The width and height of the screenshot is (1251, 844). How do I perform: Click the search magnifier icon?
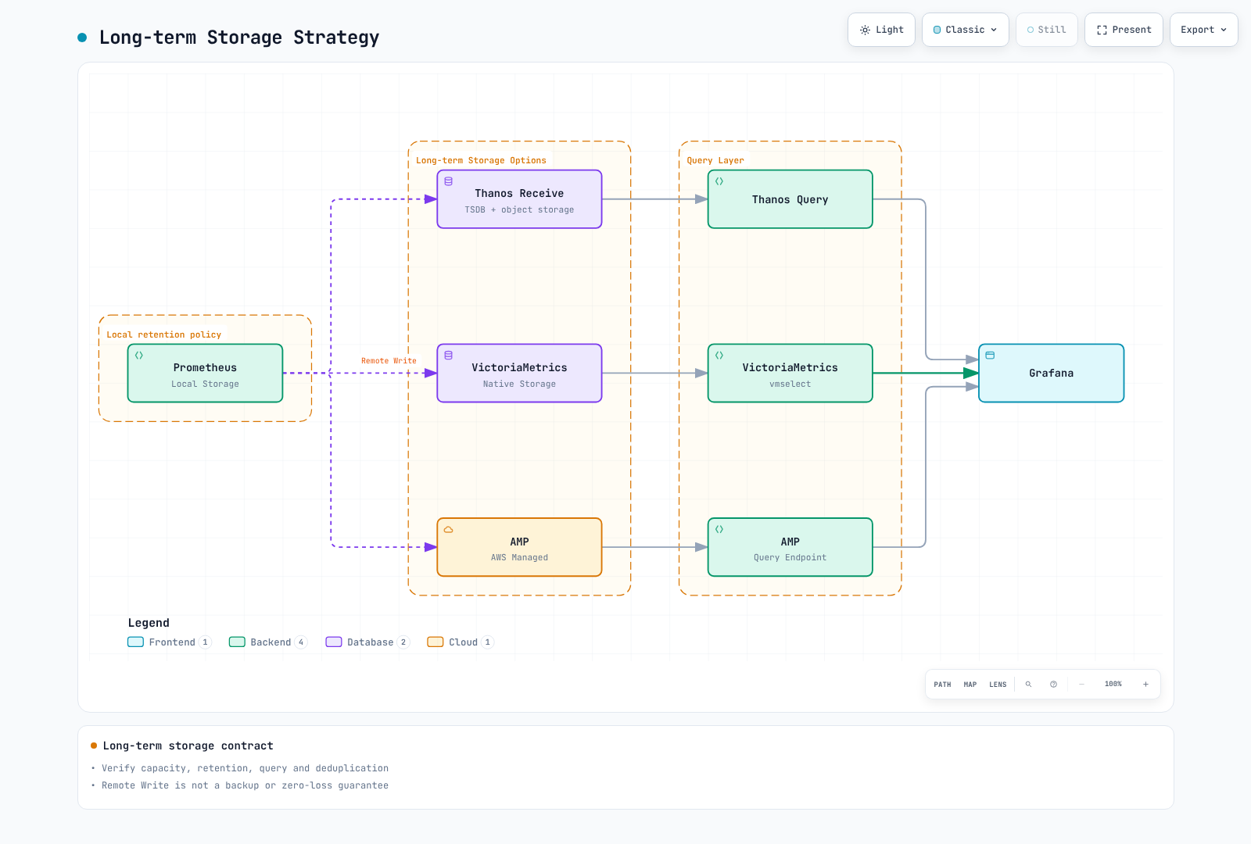click(1028, 685)
